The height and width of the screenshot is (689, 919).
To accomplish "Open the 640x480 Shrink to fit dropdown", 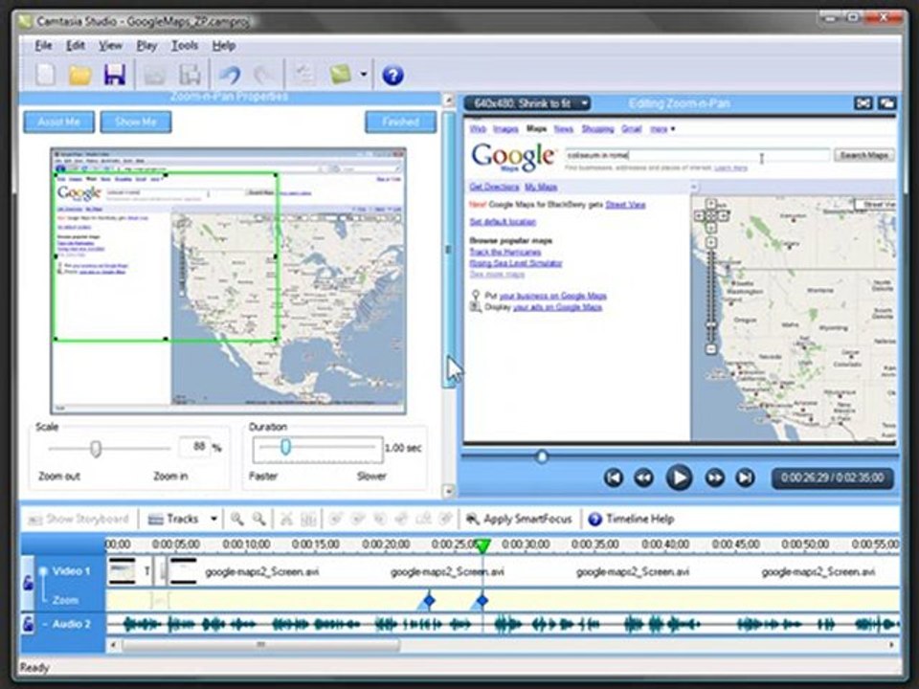I will pos(527,103).
